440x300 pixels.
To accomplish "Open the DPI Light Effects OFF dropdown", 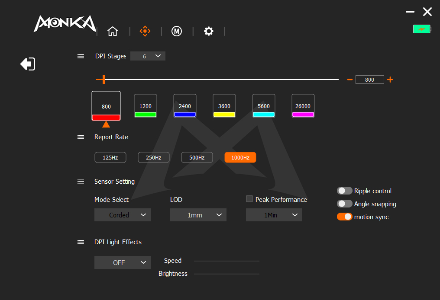I will (123, 262).
